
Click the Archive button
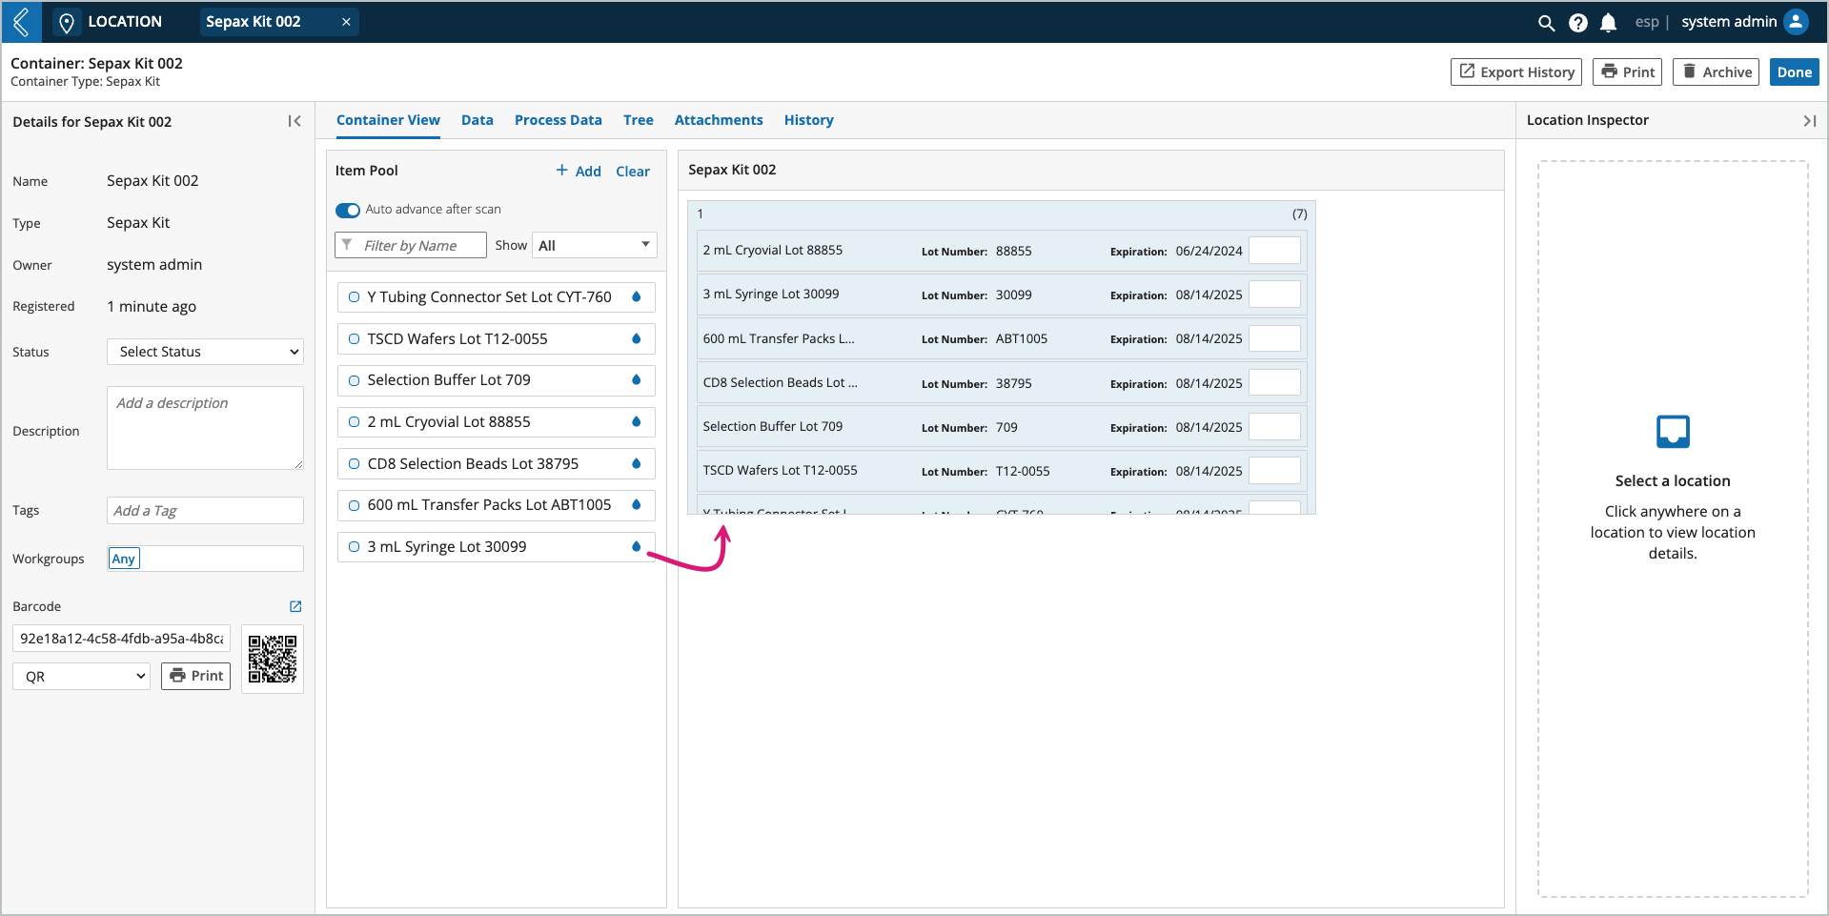click(1717, 71)
